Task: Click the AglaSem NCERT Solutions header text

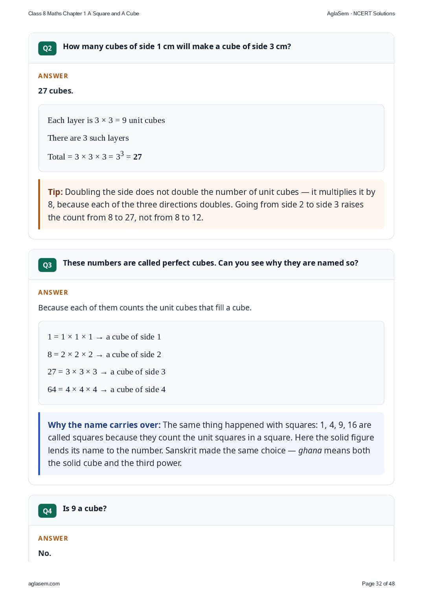Action: coord(361,13)
